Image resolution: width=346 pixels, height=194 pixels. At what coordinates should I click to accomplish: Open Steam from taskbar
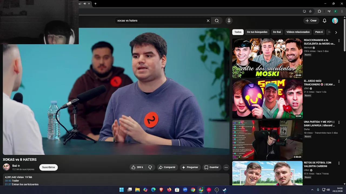[x=225, y=190]
